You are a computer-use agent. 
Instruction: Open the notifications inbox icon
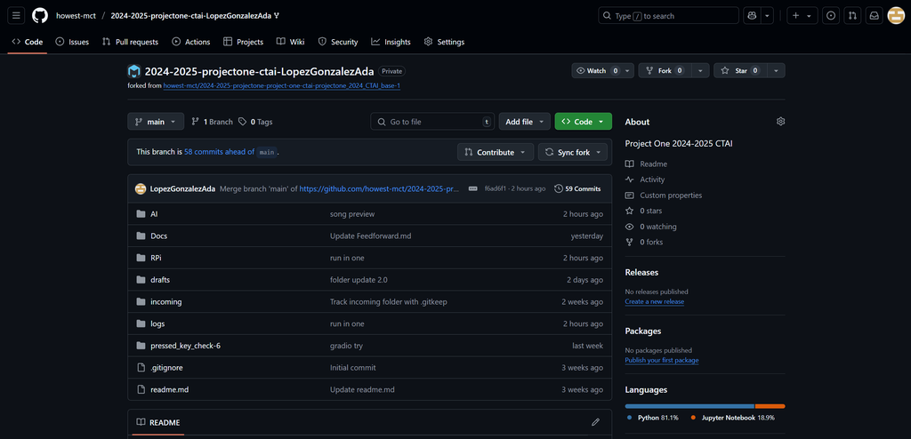coord(874,16)
